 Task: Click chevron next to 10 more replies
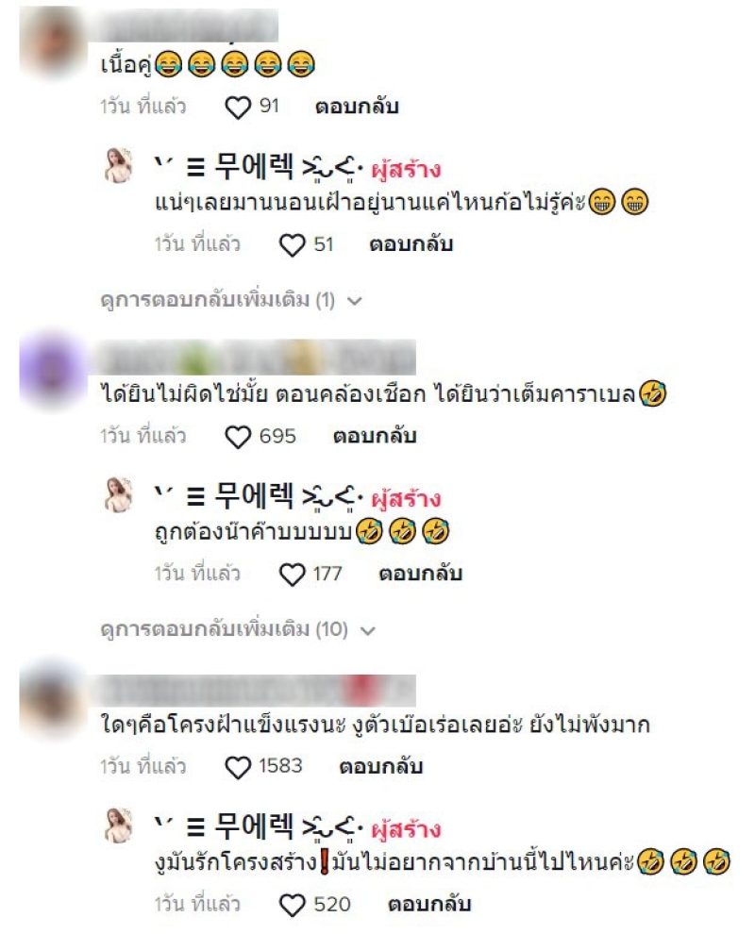pos(368,631)
